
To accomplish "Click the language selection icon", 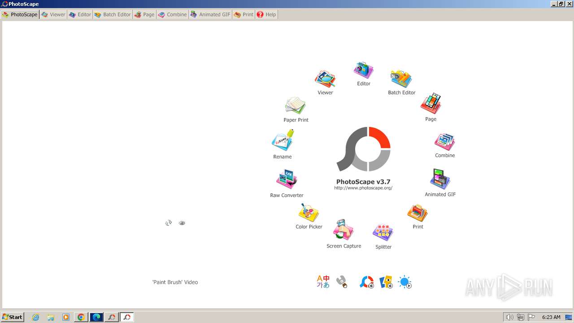I will pos(323,282).
